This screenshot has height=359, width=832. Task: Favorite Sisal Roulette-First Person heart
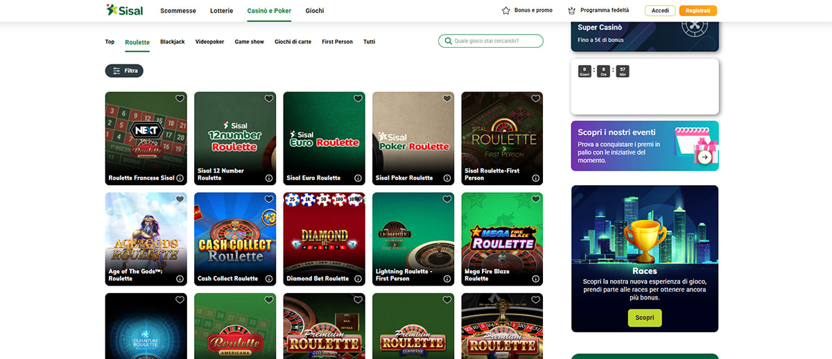(536, 98)
